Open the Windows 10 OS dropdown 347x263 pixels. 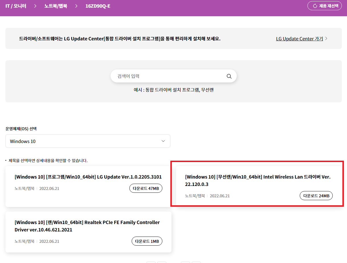[88, 141]
